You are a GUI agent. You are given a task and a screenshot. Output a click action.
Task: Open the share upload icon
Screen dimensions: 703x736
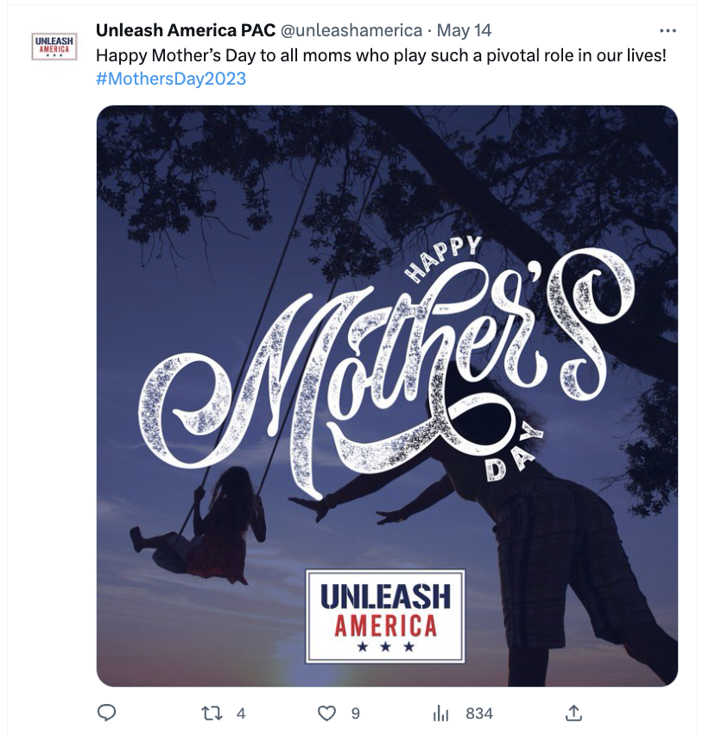[x=573, y=713]
